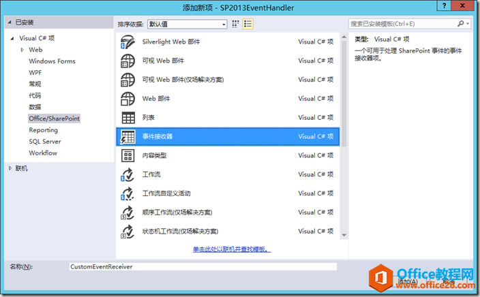Select Windows Forms category
480x297 pixels.
pyautogui.click(x=52, y=61)
